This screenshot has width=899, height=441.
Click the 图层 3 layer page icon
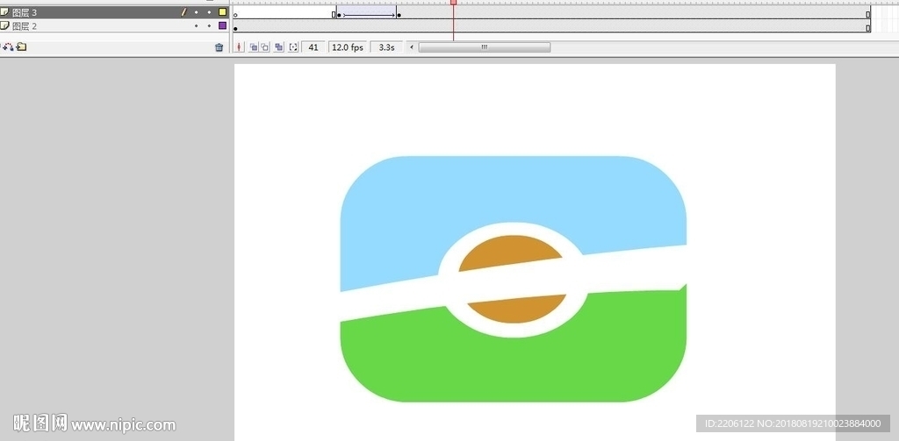[x=4, y=11]
